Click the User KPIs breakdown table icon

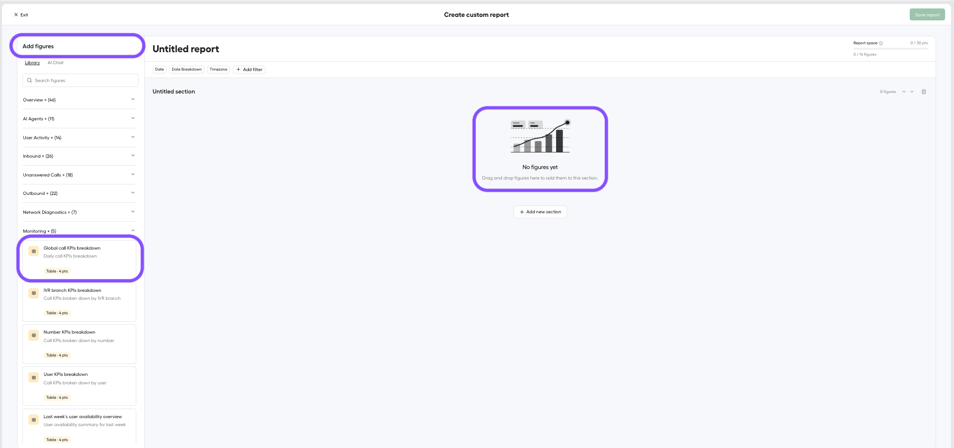pos(34,378)
